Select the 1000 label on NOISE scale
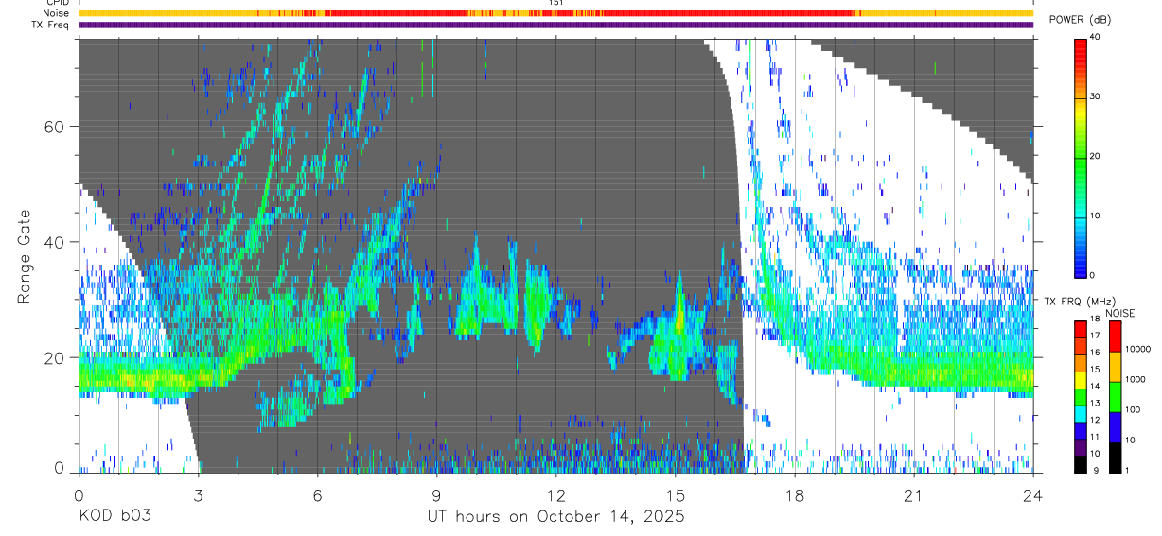 [x=1136, y=379]
